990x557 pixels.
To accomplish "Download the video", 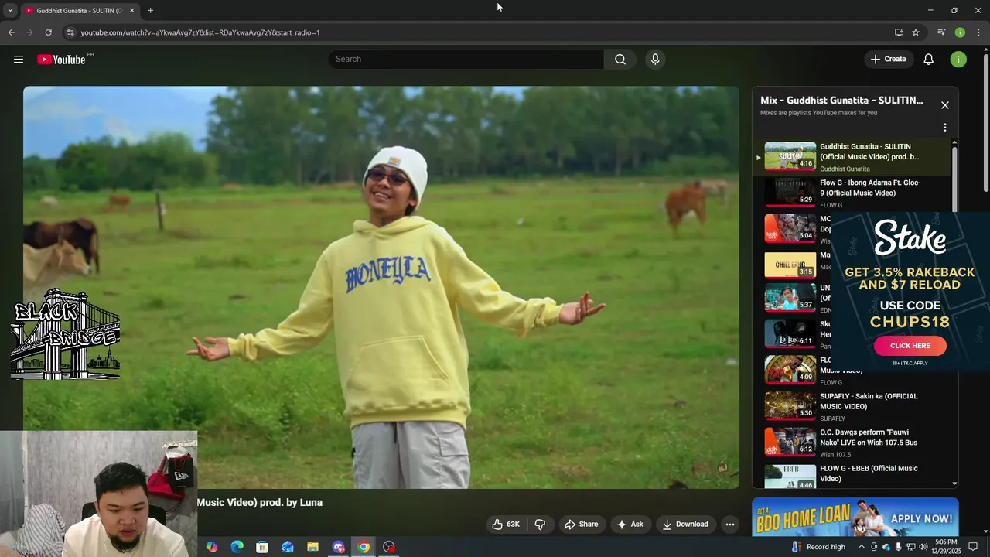I will point(685,525).
